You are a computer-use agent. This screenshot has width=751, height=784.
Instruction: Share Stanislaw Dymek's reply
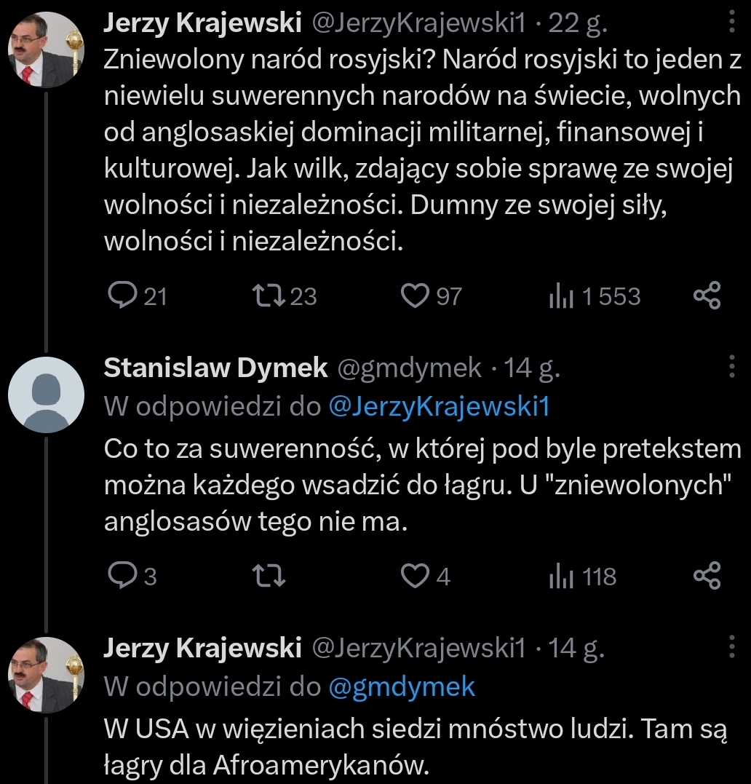707,577
